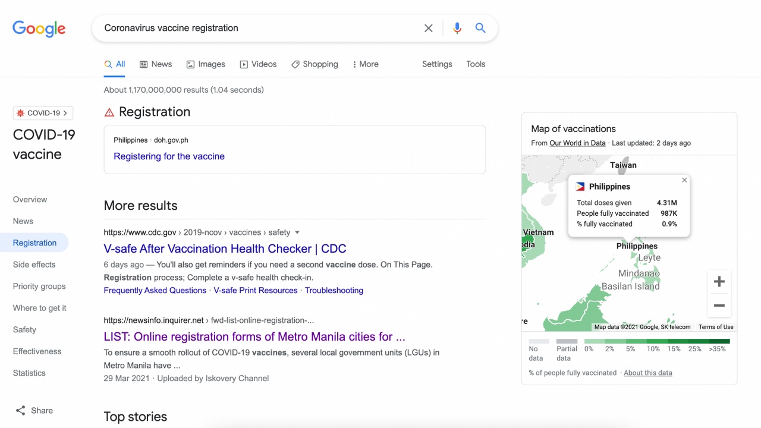Expand the CDC result URL dropdown arrow

[297, 232]
